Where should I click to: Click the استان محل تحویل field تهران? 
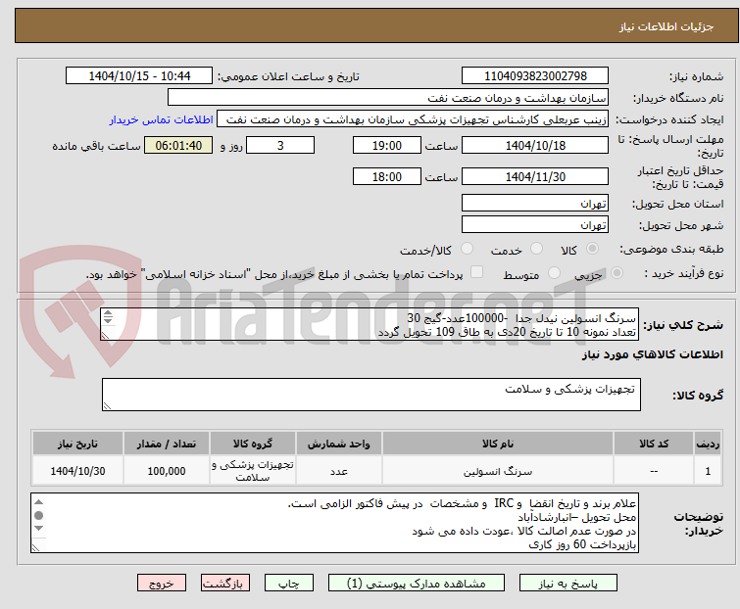[535, 203]
